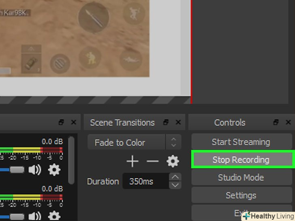Image resolution: width=295 pixels, height=221 pixels.
Task: Mute the first audio channel speaker icon
Action: tap(34, 170)
